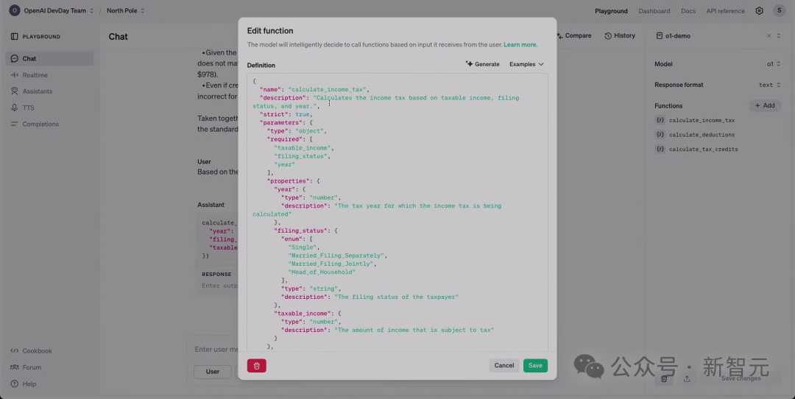The image size is (795, 399).
Task: Open settings gear icon in top bar
Action: coord(759,11)
